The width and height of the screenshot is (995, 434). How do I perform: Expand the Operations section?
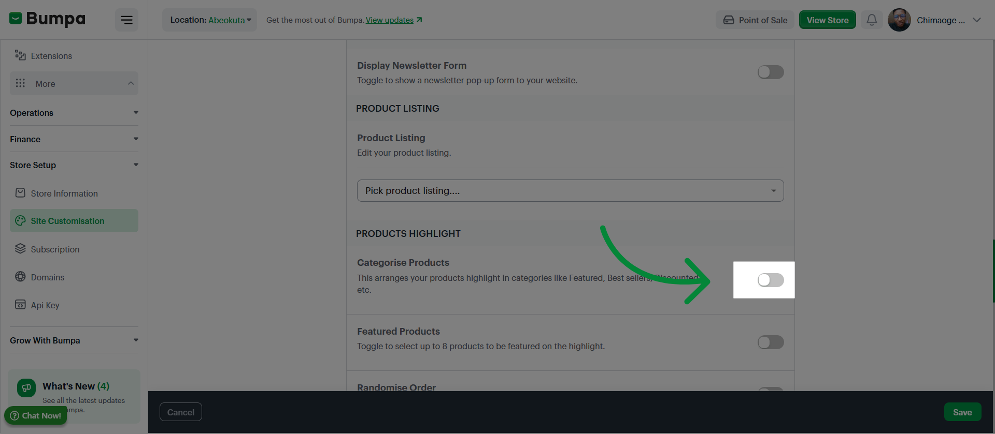click(74, 112)
